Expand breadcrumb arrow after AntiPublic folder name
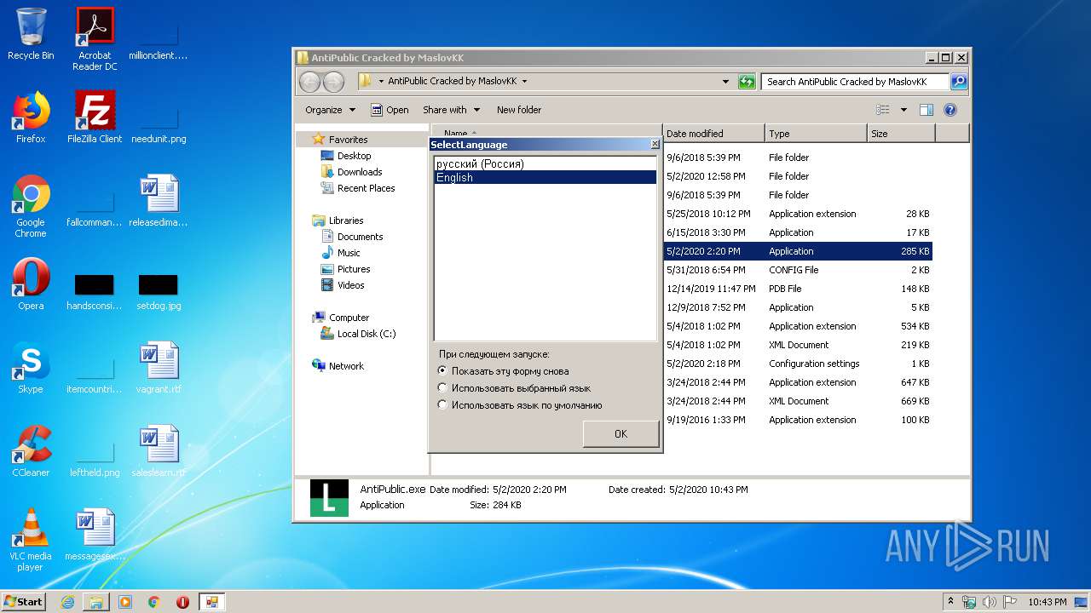Viewport: 1091px width, 613px height. coord(524,82)
